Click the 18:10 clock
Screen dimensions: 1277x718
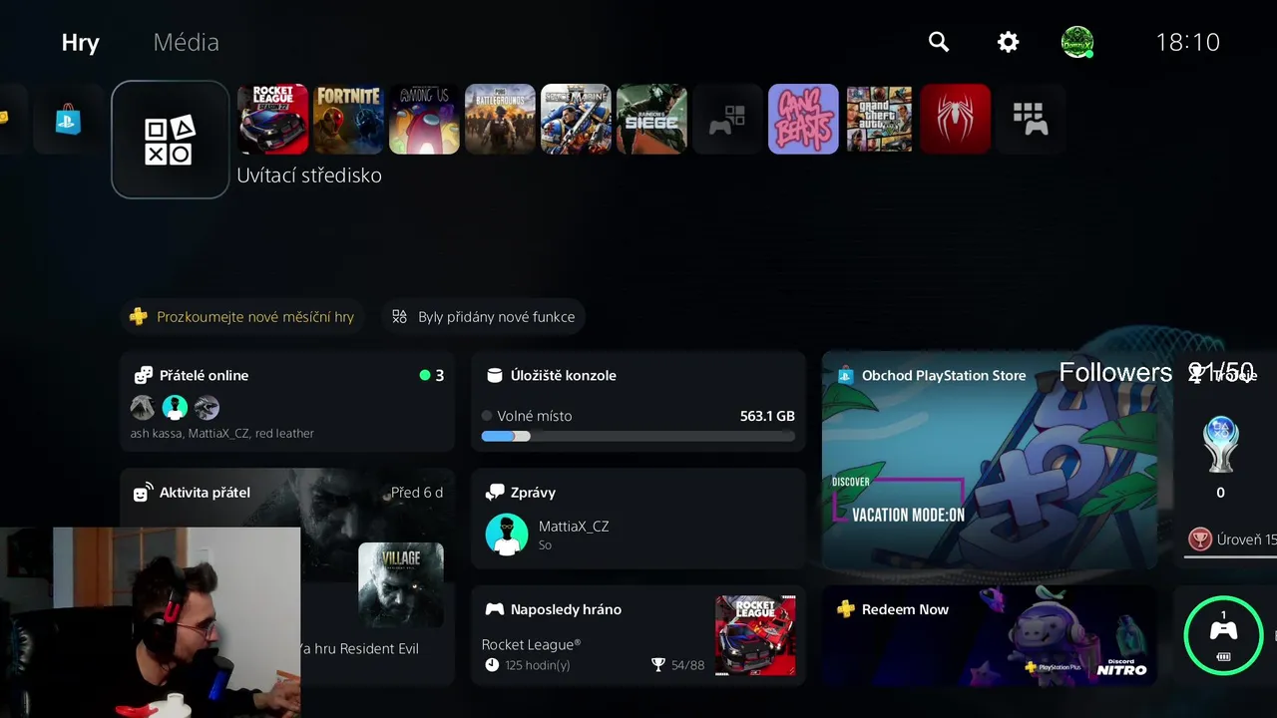click(x=1187, y=42)
